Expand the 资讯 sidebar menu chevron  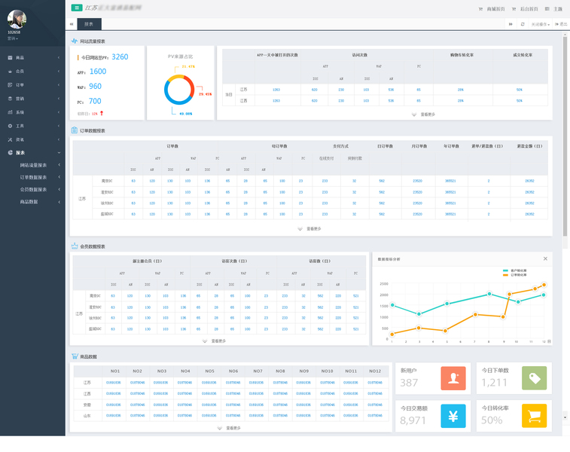(59, 139)
